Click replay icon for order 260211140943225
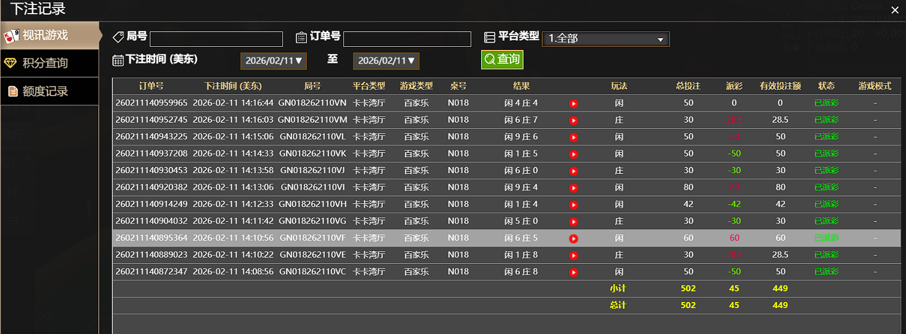The height and width of the screenshot is (334, 906). tap(573, 137)
